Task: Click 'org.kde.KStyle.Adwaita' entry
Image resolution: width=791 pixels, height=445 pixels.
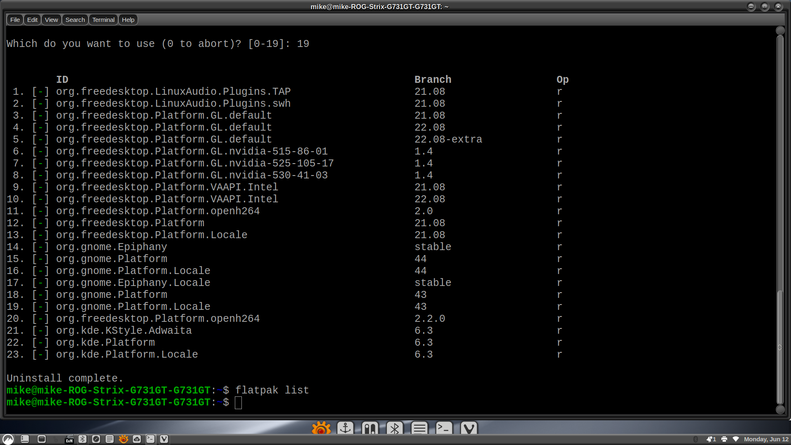Action: click(x=124, y=330)
